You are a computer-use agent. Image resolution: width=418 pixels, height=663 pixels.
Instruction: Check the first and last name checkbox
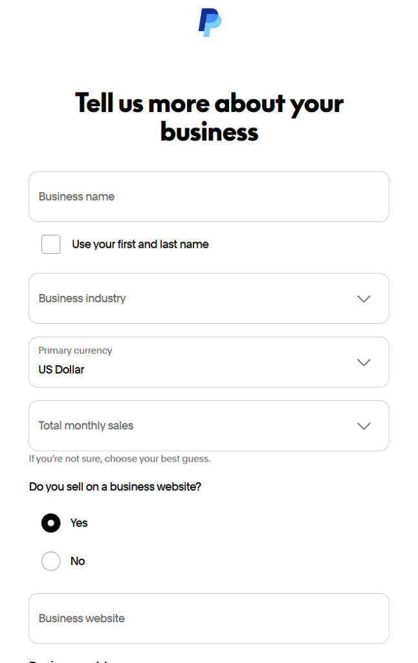(51, 244)
